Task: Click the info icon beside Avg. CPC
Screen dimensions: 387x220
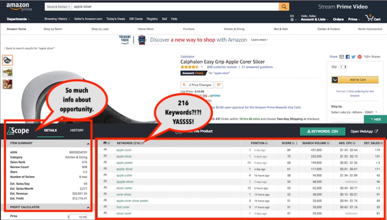Action: click(x=354, y=143)
